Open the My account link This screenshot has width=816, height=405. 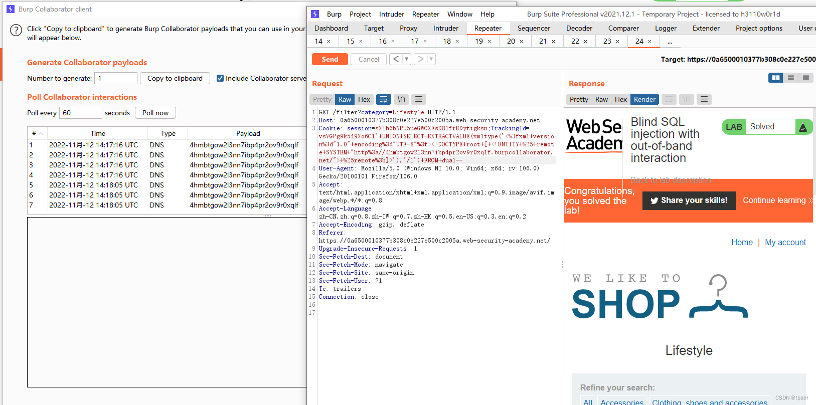[x=785, y=243]
